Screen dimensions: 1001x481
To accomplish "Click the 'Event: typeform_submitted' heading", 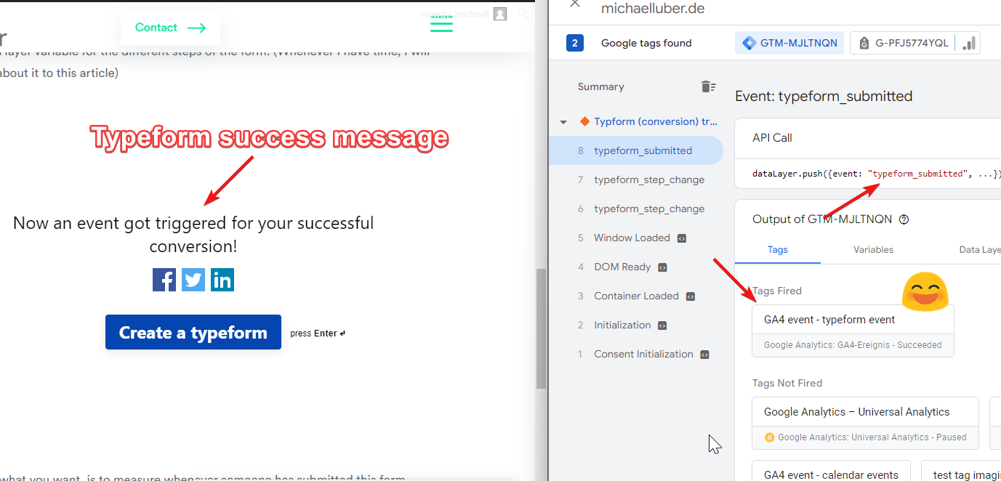I will tap(824, 96).
